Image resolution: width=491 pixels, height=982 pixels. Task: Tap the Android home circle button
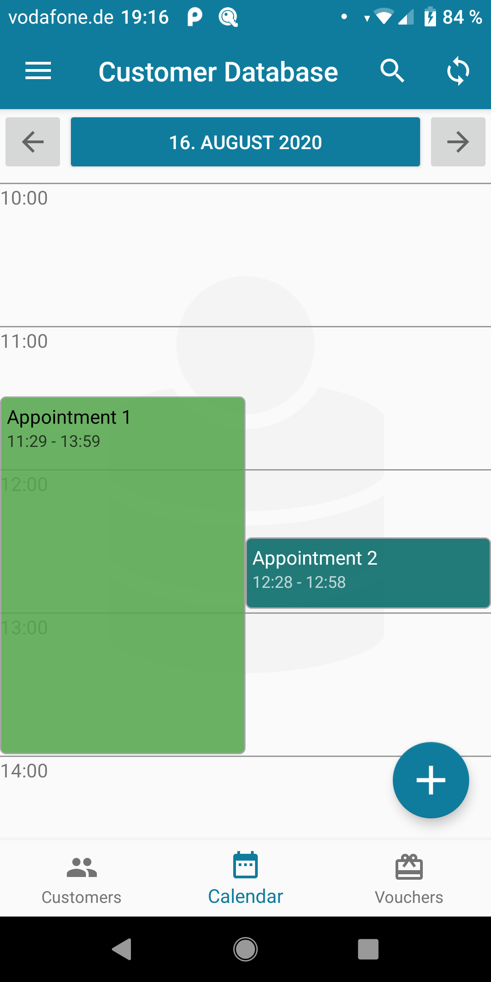pos(245,949)
